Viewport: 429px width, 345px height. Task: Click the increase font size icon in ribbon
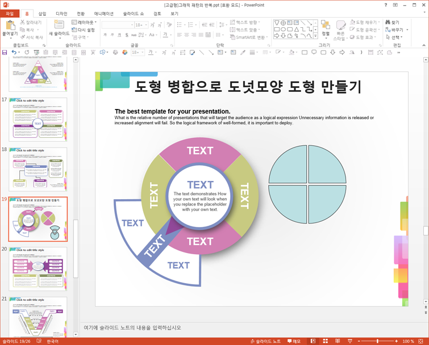point(152,25)
